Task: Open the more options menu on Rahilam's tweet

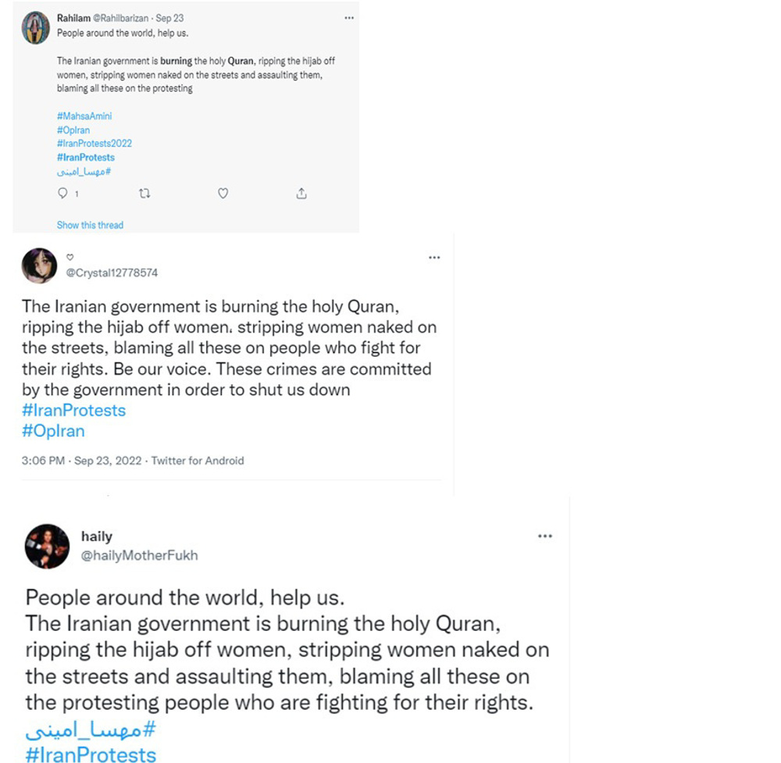Action: (x=349, y=18)
